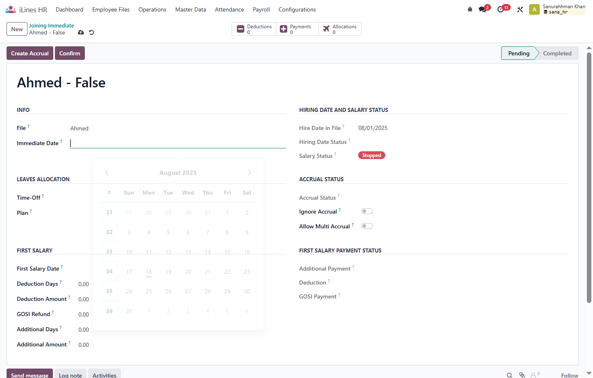Open the Dashboard menu
Screen dimensions: 593x378
pos(69,9)
